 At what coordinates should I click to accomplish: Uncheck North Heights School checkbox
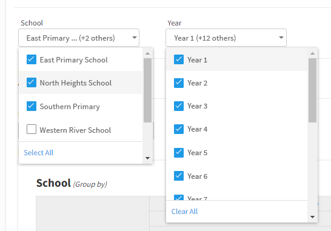(x=32, y=82)
